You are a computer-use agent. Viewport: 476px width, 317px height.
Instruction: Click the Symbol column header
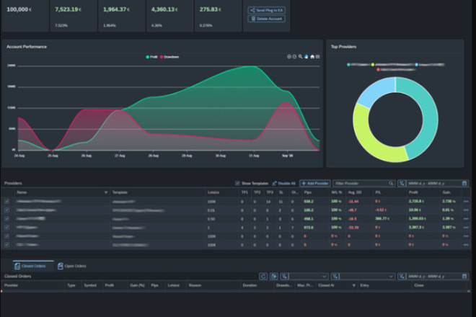(90, 285)
